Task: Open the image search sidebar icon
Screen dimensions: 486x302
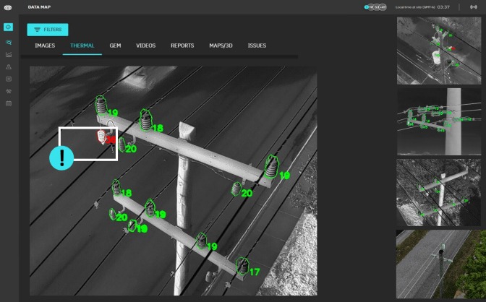Action: 9,43
